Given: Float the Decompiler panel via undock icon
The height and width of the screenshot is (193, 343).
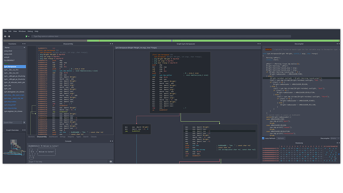Looking at the screenshot, I should tap(337, 44).
